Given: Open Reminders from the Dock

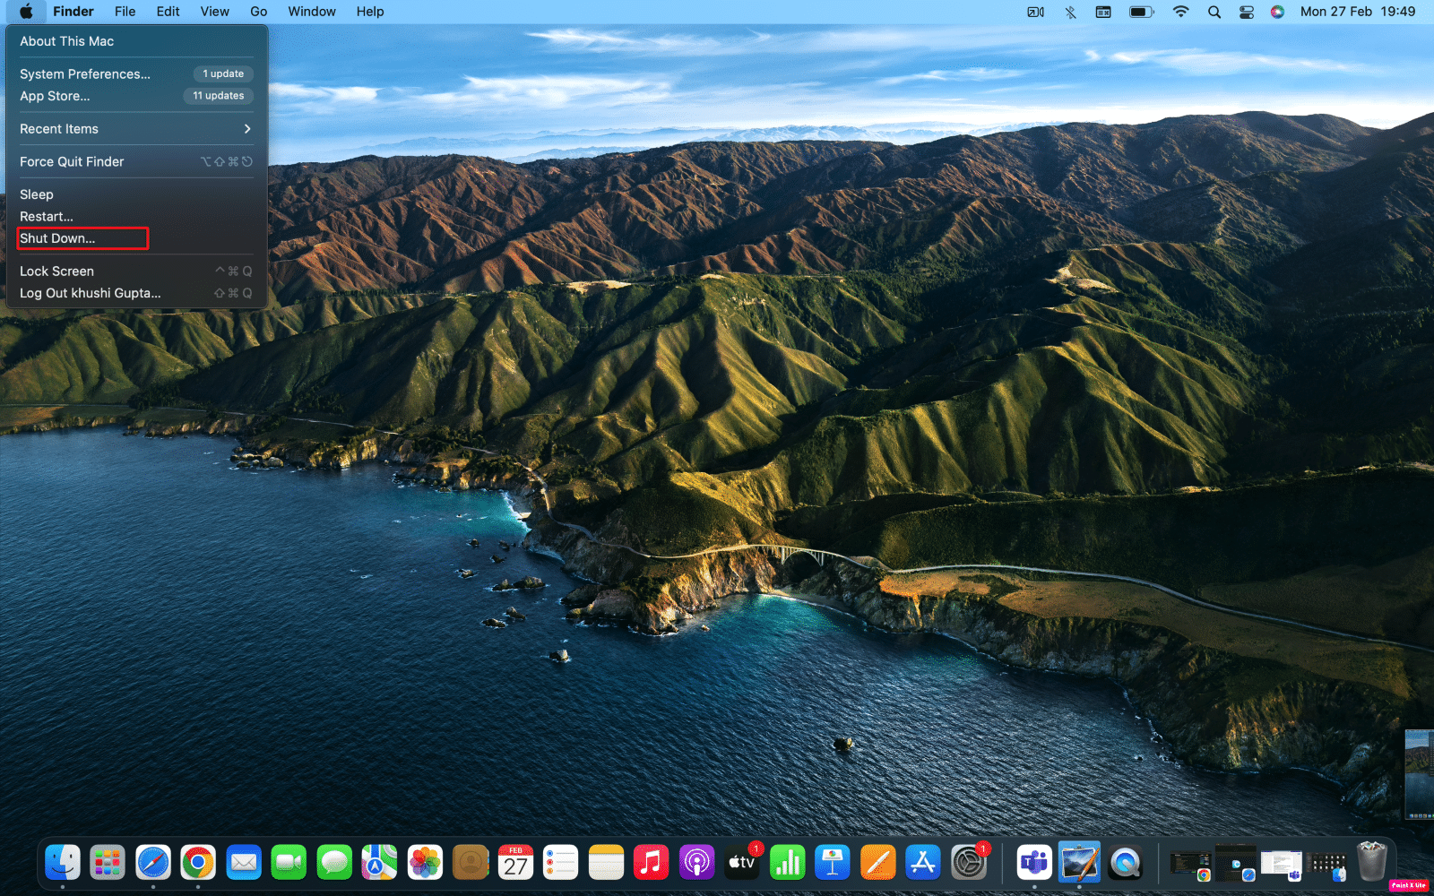Looking at the screenshot, I should point(561,863).
